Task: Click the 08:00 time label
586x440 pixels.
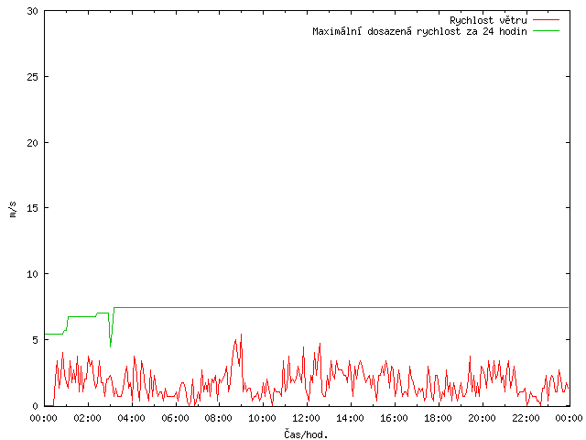Action: (x=219, y=418)
